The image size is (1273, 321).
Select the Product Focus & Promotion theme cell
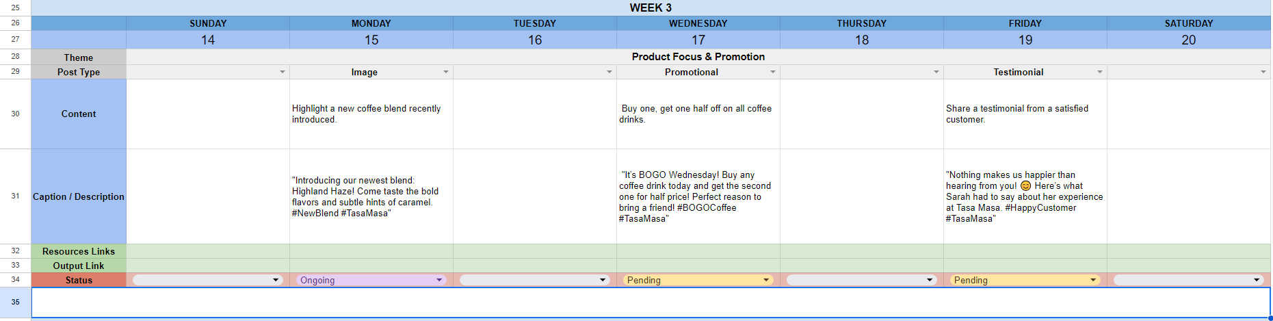tap(698, 57)
